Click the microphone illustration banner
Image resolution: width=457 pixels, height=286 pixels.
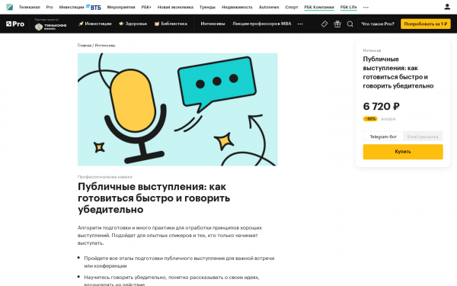(177, 109)
